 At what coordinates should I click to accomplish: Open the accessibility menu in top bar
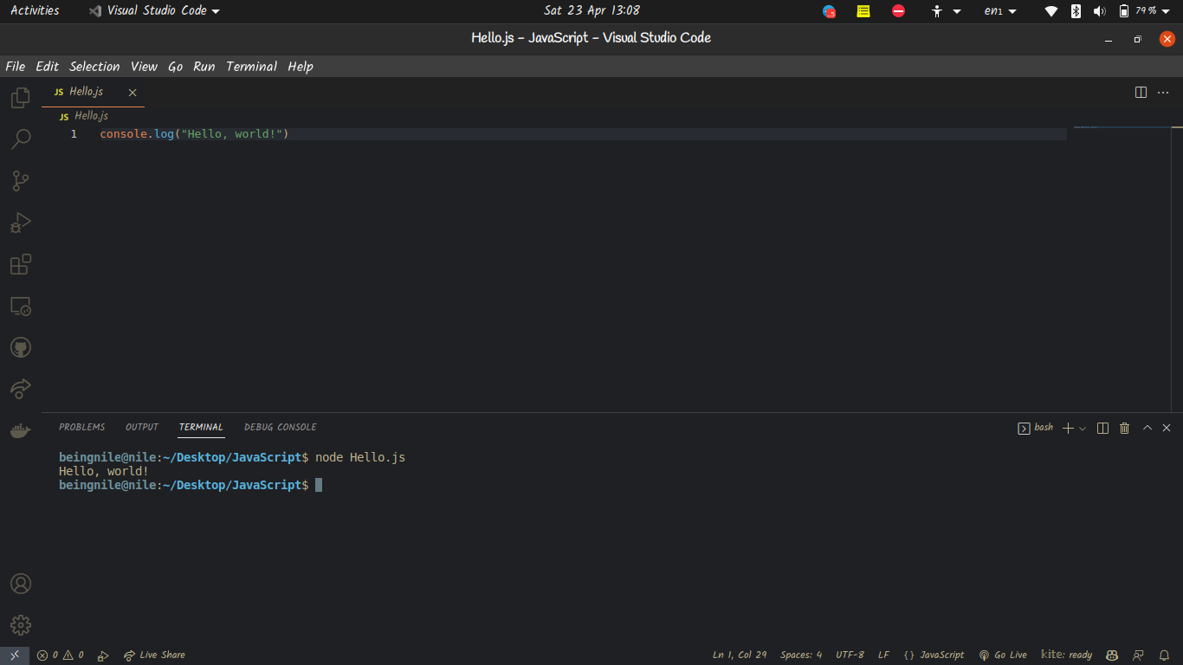[945, 11]
